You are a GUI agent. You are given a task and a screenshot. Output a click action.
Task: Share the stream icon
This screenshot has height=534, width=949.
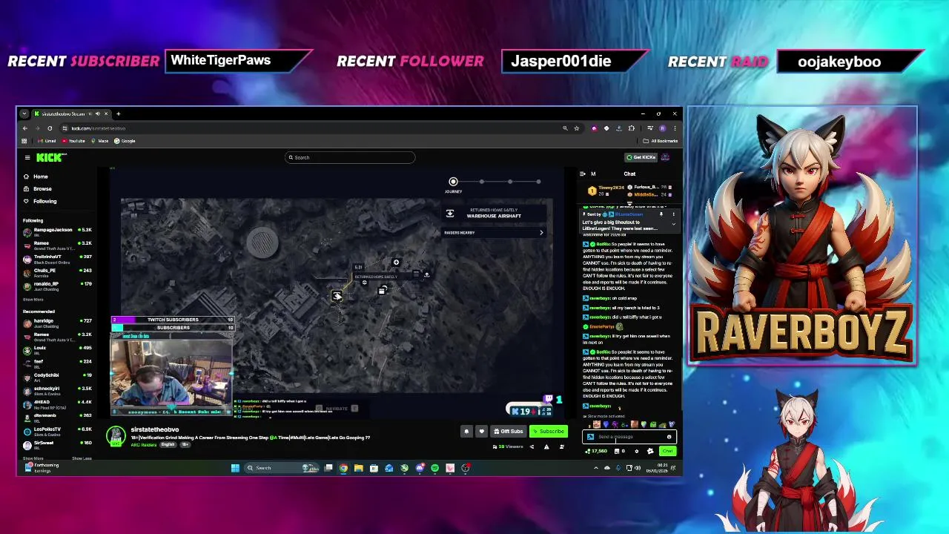tap(532, 446)
